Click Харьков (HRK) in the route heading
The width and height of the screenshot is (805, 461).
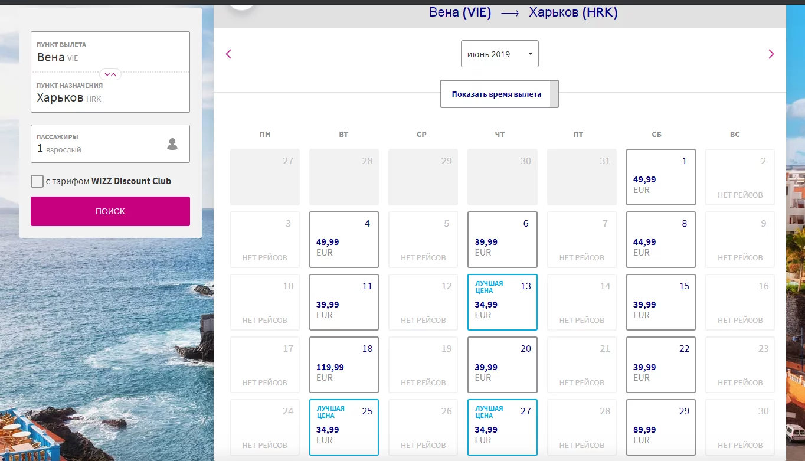point(573,12)
